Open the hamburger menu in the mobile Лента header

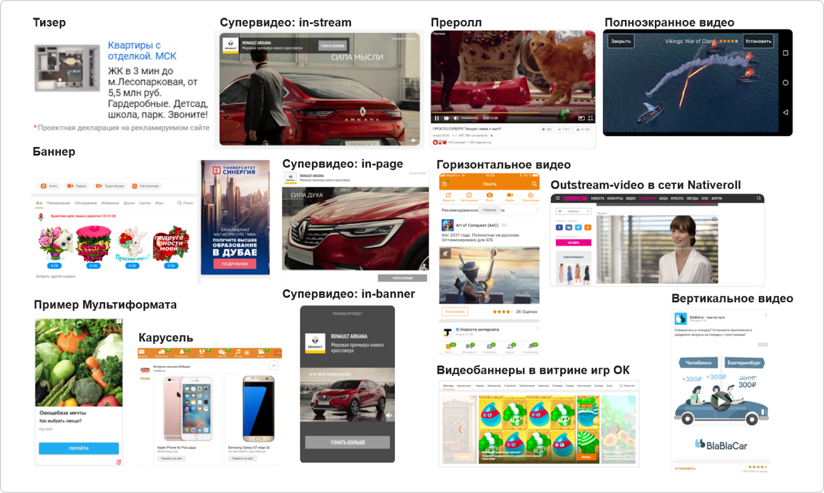point(445,184)
